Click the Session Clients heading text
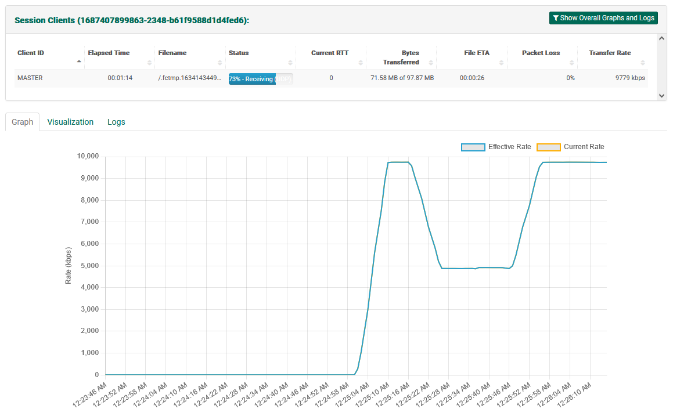The width and height of the screenshot is (673, 416). 132,20
